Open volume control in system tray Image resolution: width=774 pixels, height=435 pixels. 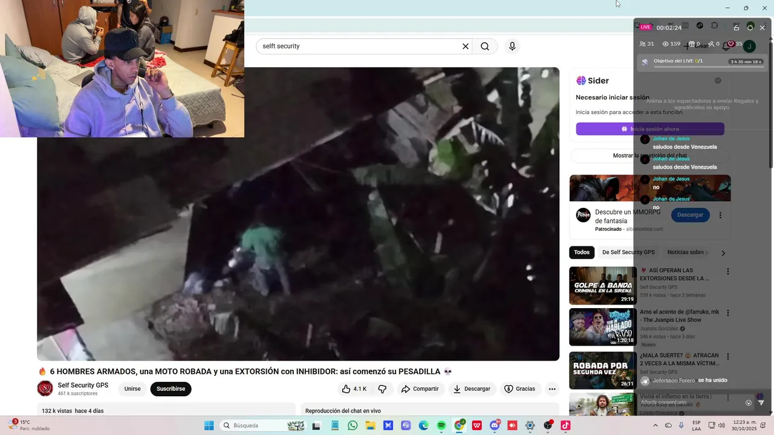coord(721,425)
